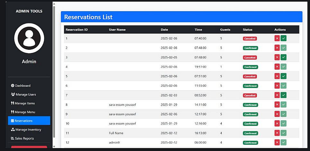Click the red button below Sales Reports

(x=29, y=147)
